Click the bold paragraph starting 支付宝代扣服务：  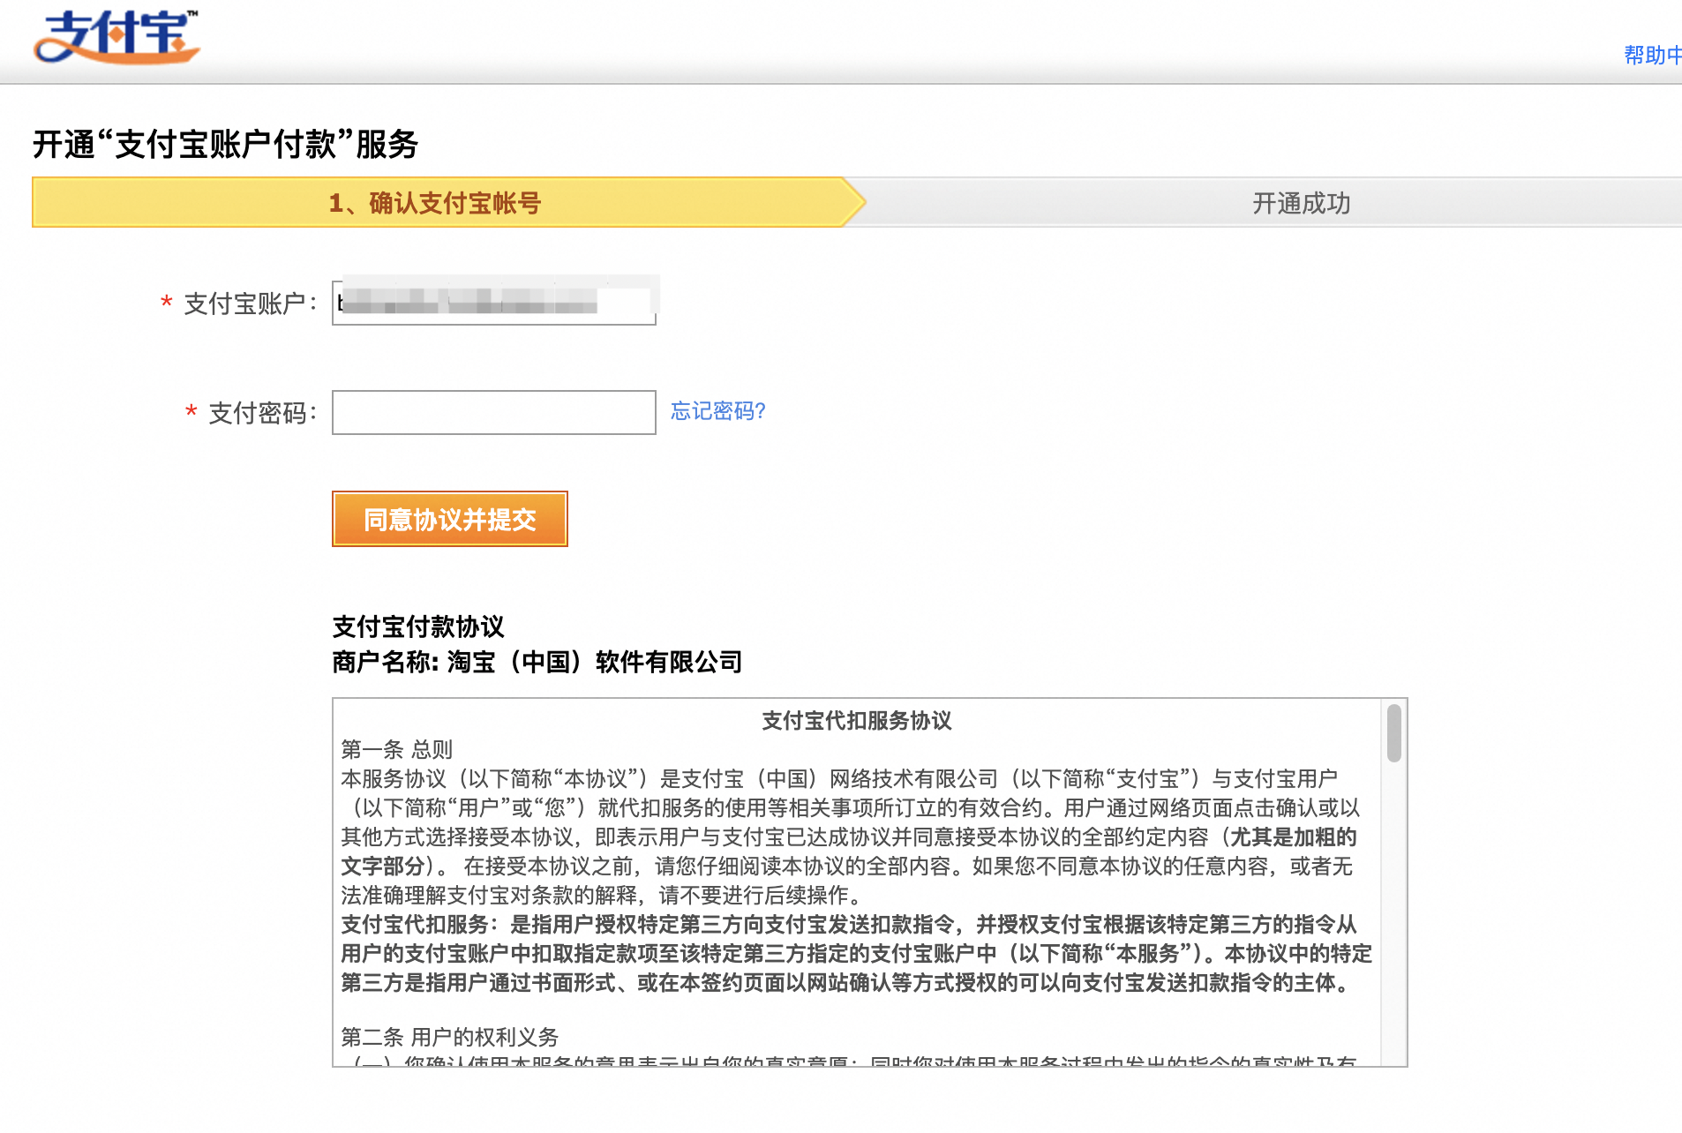[x=857, y=954]
